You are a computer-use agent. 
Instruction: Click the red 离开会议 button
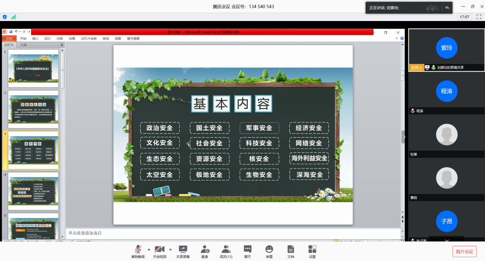click(464, 251)
